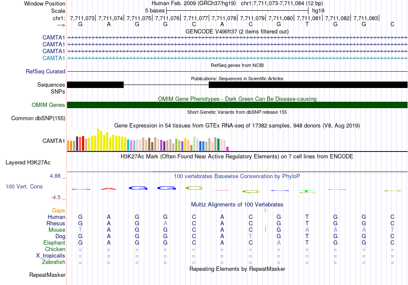Click the light-blue CAMTA1 transcript label
Screen dimensions: 408x285
click(x=54, y=58)
